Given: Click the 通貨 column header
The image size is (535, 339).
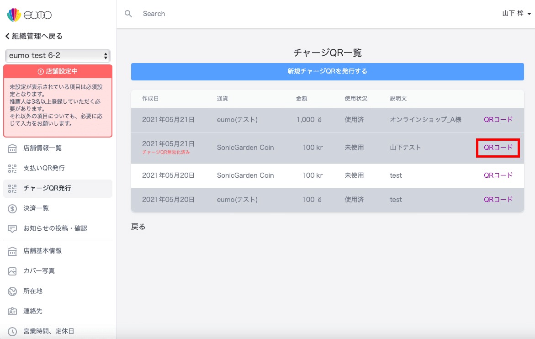Looking at the screenshot, I should 222,99.
